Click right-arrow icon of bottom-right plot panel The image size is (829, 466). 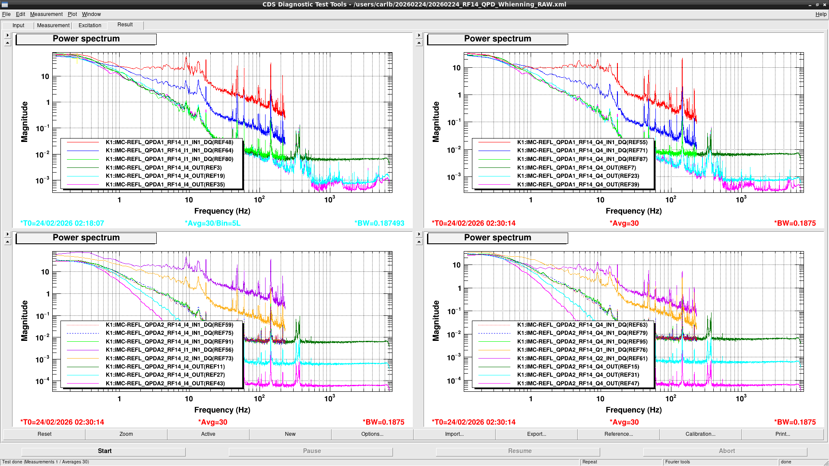[x=419, y=234]
